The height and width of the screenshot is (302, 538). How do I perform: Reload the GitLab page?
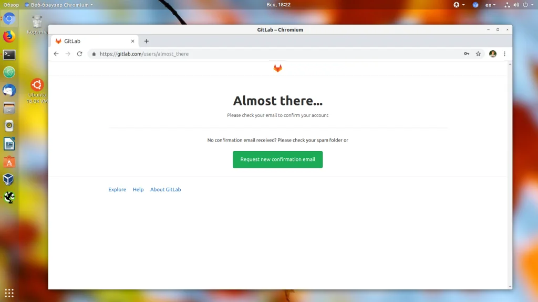tap(80, 54)
